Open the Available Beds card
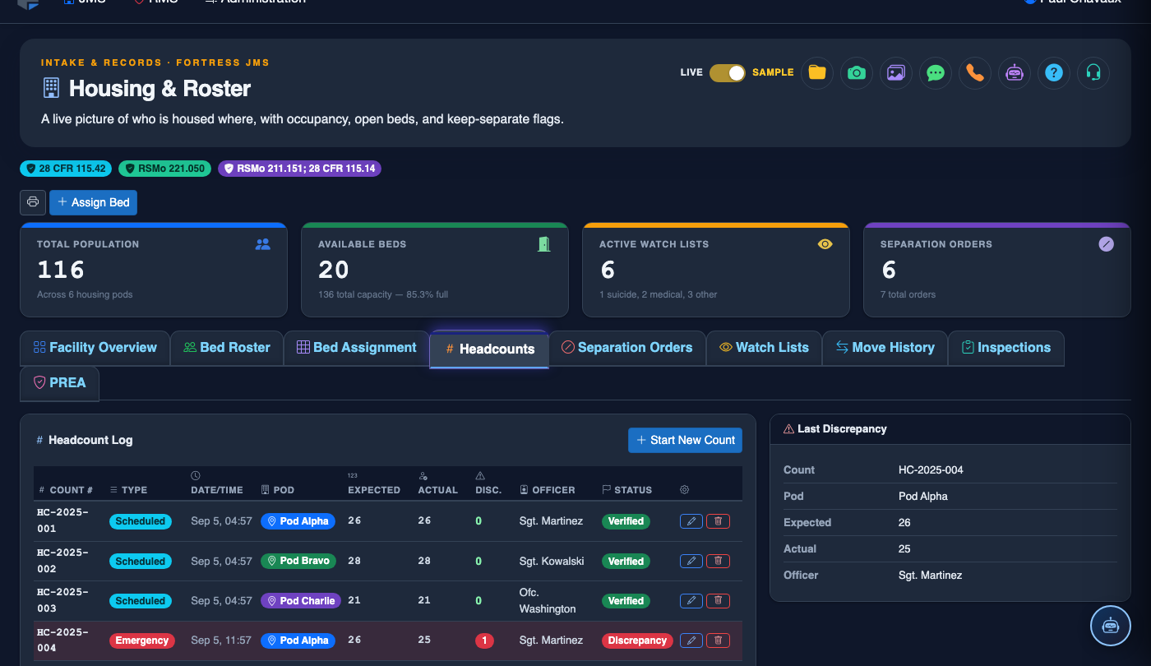This screenshot has width=1151, height=666. pyautogui.click(x=435, y=270)
